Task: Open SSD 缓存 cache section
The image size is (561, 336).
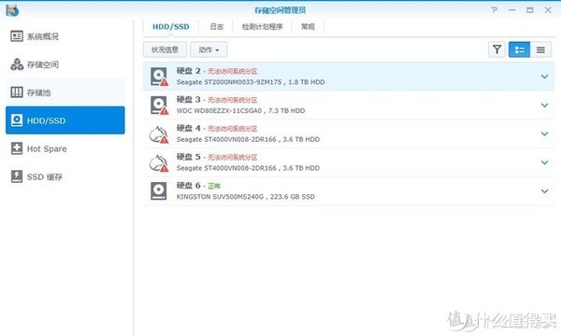Action: point(65,176)
